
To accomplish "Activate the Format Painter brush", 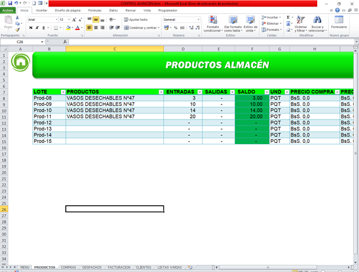I will click(17, 29).
